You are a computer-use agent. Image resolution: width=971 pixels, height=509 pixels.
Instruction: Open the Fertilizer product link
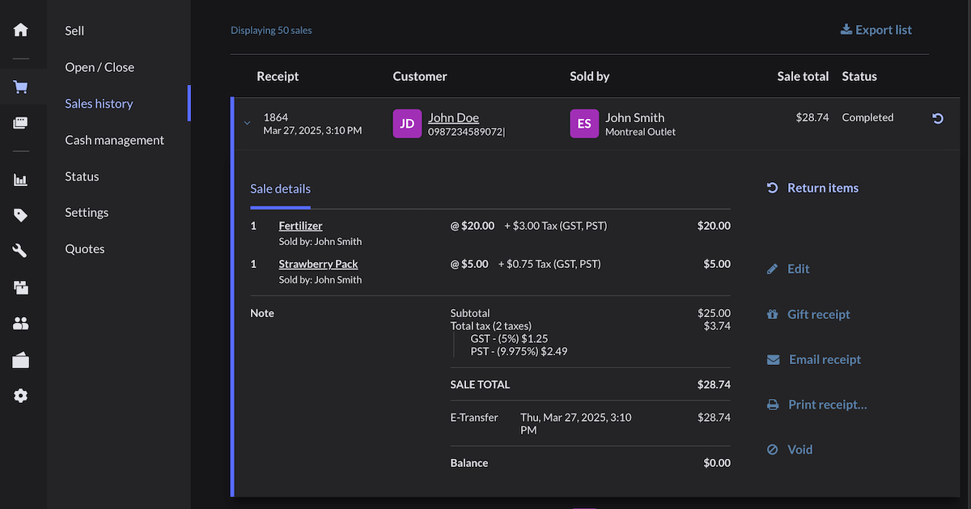[300, 226]
